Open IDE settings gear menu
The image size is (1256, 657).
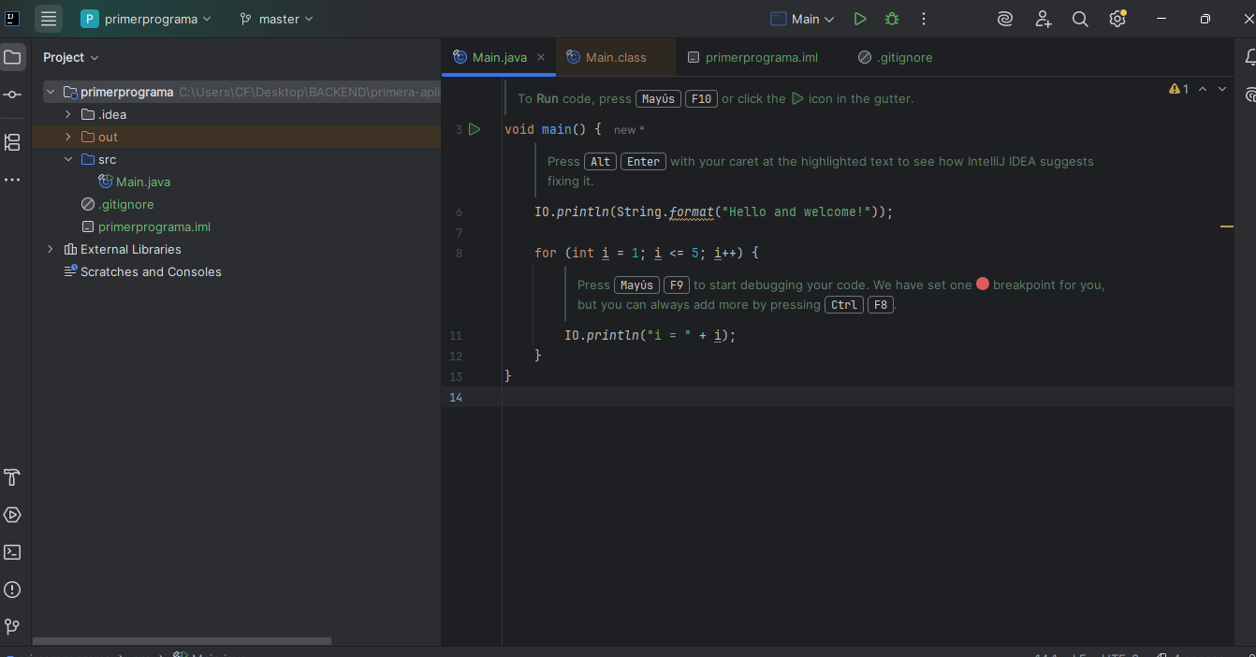(x=1117, y=19)
